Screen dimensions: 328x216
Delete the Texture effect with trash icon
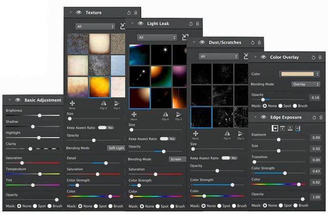pyautogui.click(x=135, y=13)
